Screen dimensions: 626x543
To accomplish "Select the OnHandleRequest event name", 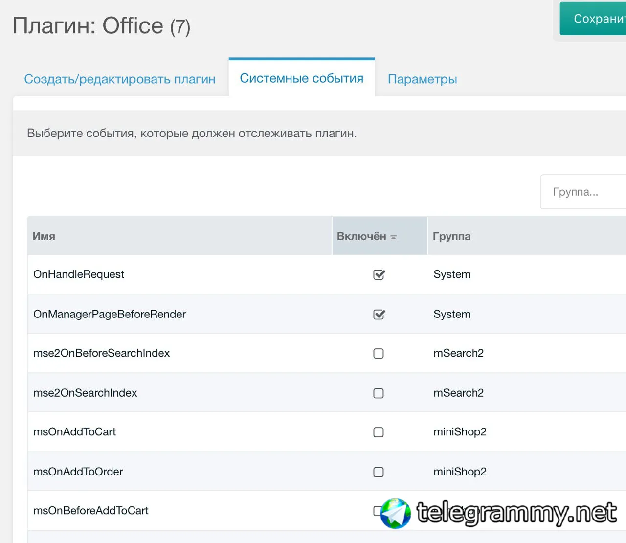I will 79,274.
